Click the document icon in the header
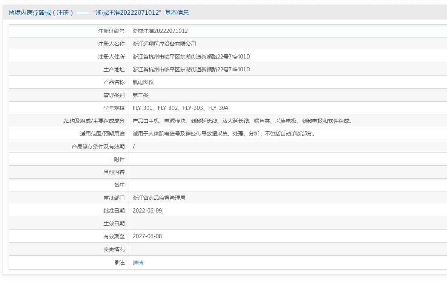Screen dimensions: 447x285 click(x=11, y=12)
